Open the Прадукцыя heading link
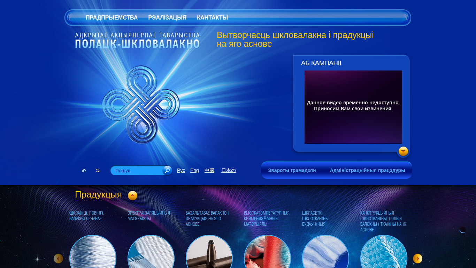This screenshot has width=476, height=268. (98, 195)
